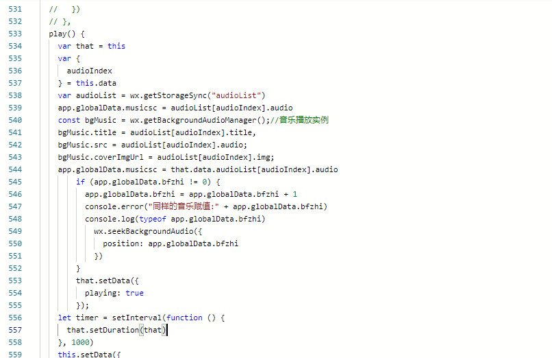Image resolution: width=552 pixels, height=358 pixels.
Task: Click line number 540 in the gutter
Action: click(15, 120)
